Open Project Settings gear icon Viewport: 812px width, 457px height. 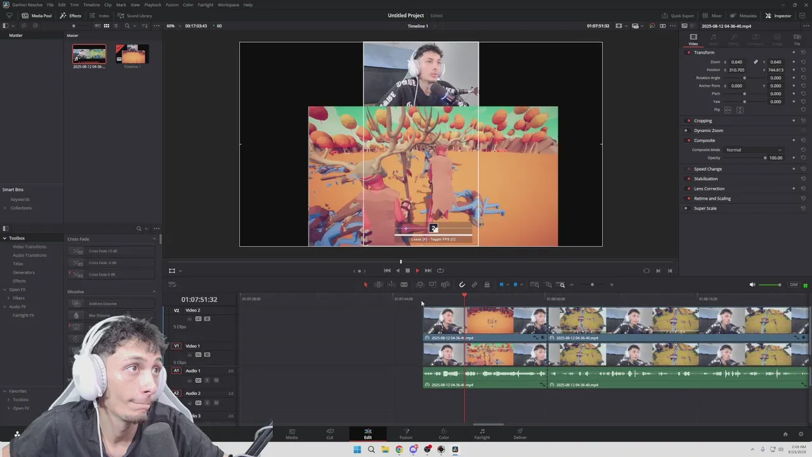(801, 434)
